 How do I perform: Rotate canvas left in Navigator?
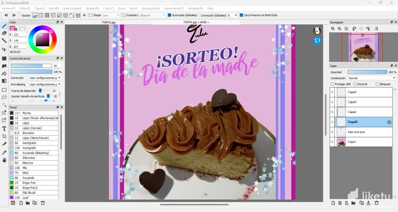[x=354, y=29]
